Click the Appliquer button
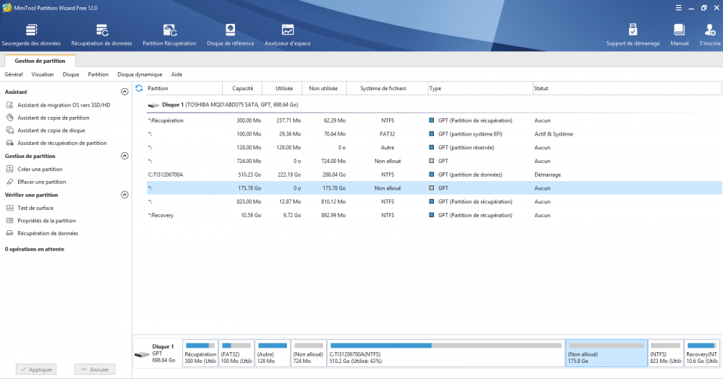723x381 pixels. click(36, 369)
